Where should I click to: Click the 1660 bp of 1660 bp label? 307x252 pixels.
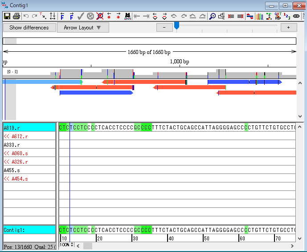pyautogui.click(x=149, y=52)
